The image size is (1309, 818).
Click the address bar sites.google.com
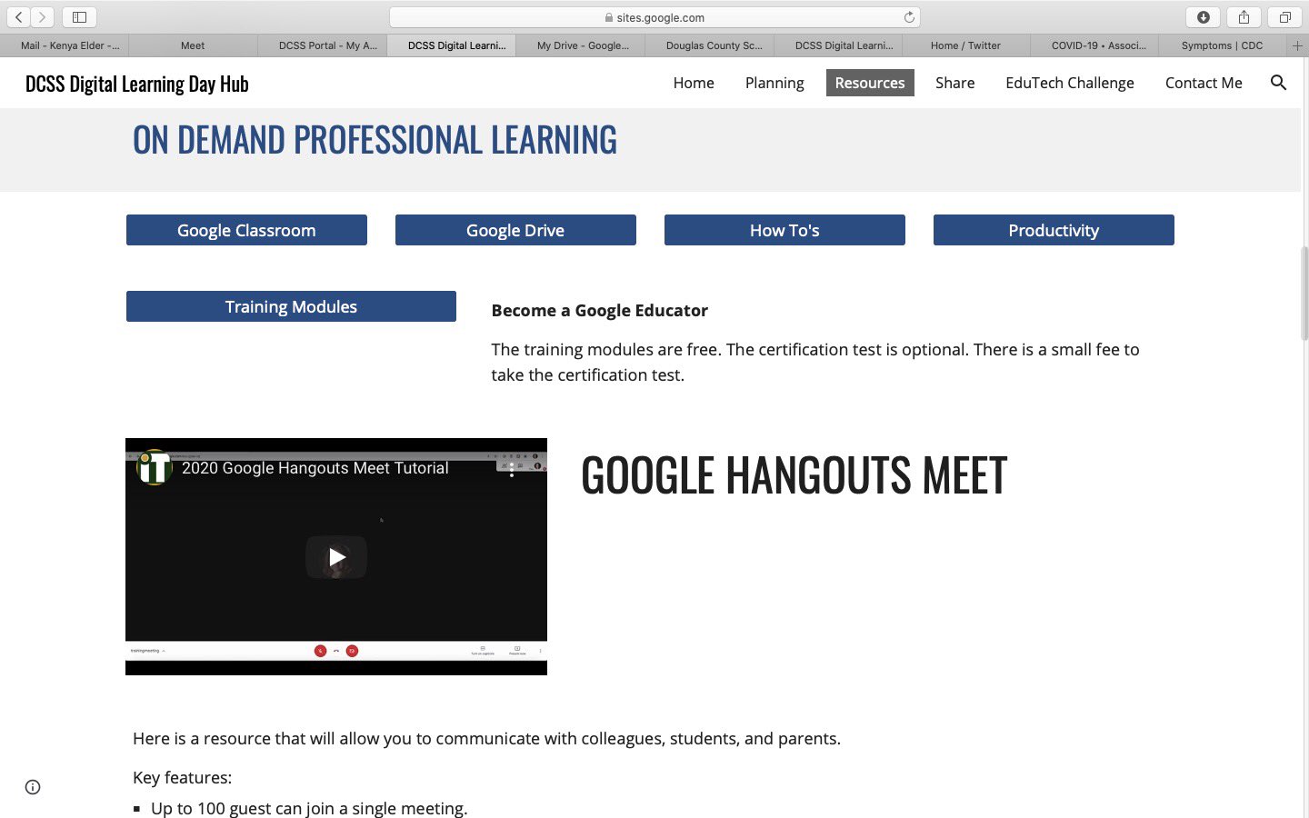pos(654,17)
